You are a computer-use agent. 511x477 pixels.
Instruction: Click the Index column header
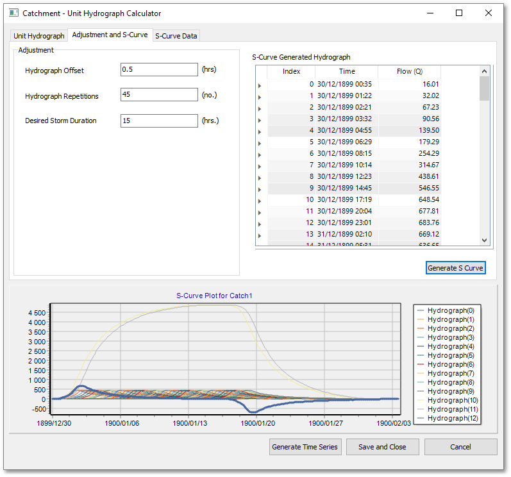pyautogui.click(x=291, y=72)
